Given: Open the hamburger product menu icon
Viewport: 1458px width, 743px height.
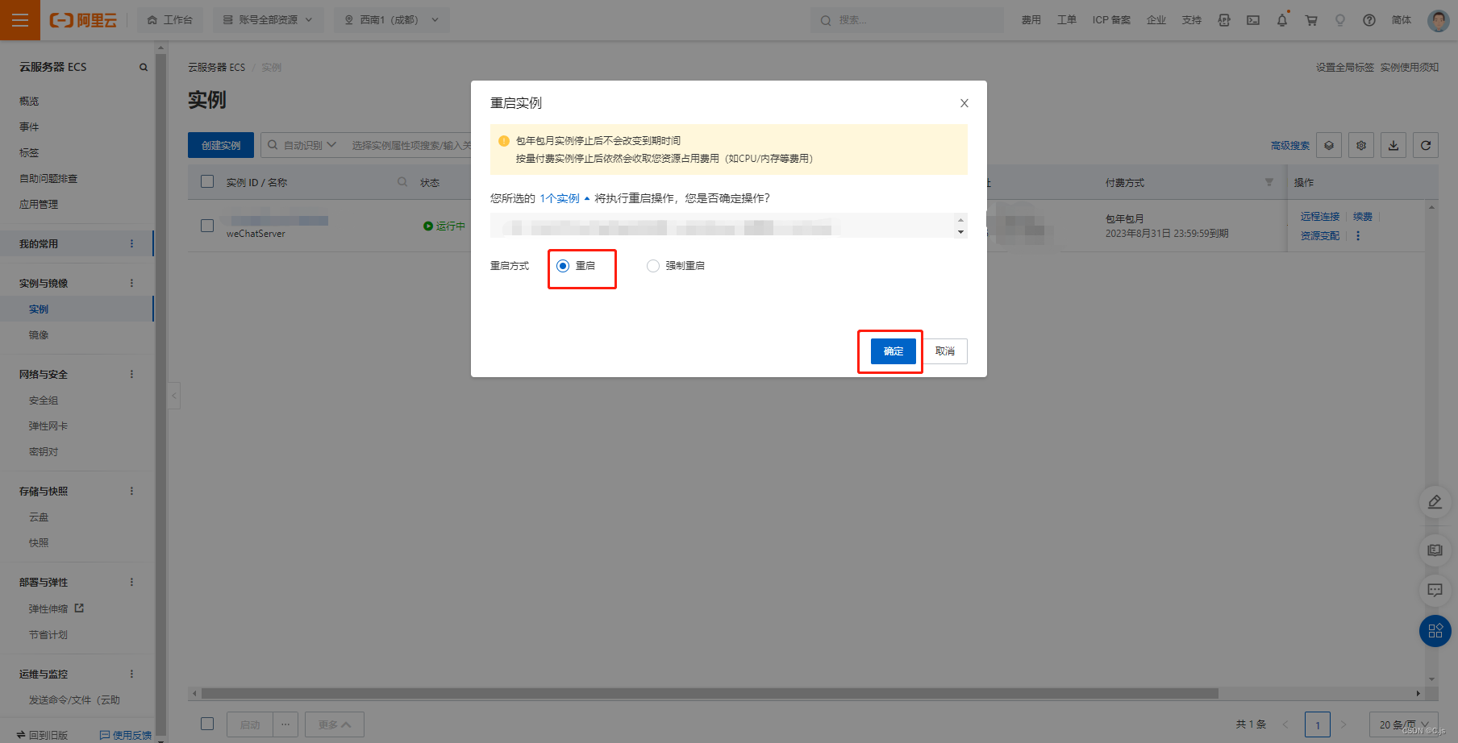Looking at the screenshot, I should coord(20,20).
